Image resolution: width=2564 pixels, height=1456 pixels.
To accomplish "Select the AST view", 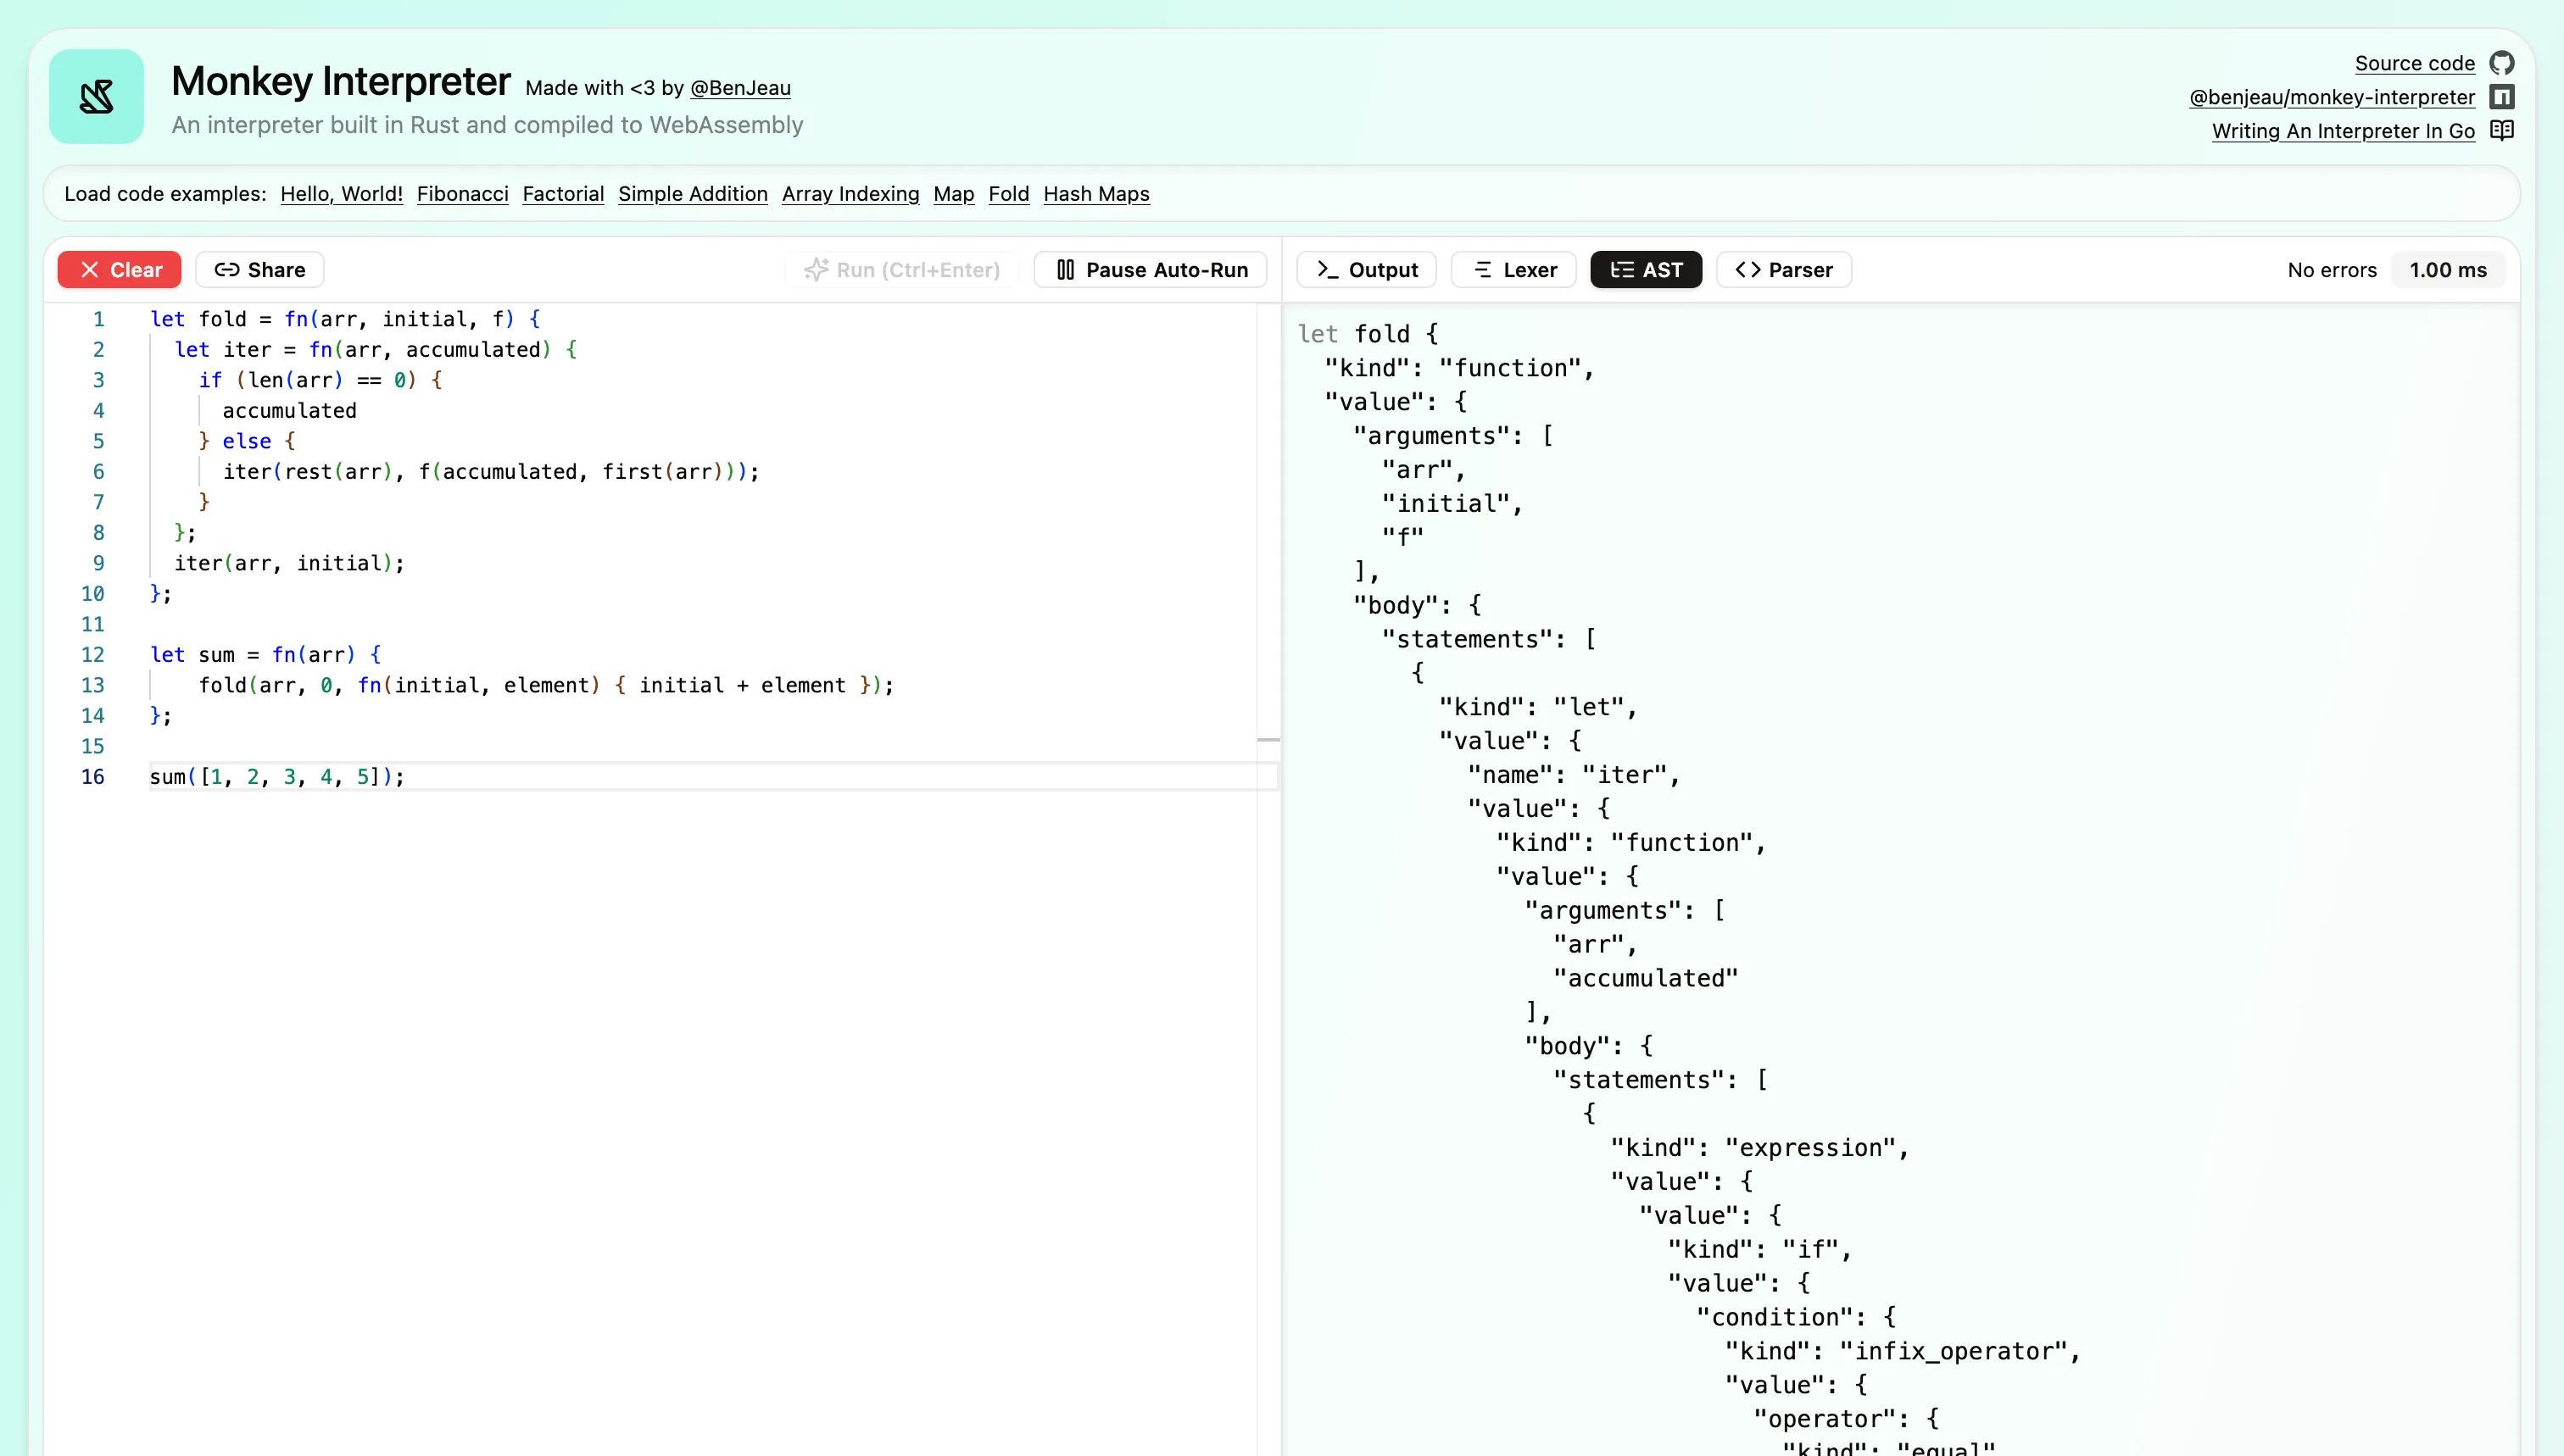I will click(1645, 269).
